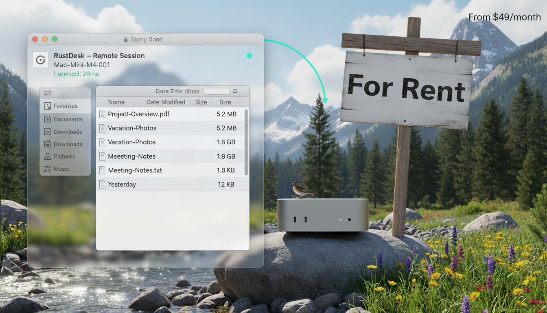Click the magnifier search icon
This screenshot has width=547, height=313.
[x=235, y=91]
